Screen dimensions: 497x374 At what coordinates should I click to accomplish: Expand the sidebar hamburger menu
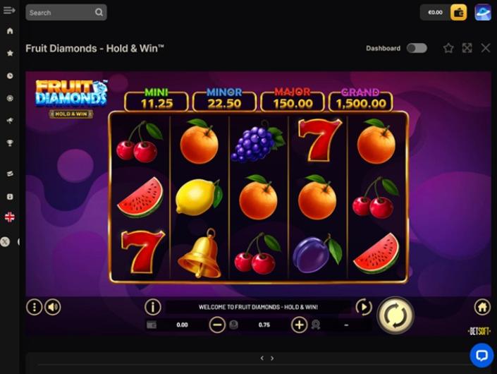click(x=9, y=10)
